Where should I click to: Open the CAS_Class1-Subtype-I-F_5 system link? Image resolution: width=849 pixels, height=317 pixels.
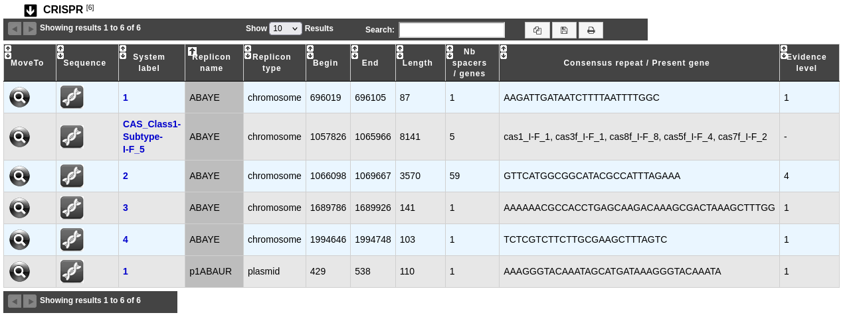[151, 137]
